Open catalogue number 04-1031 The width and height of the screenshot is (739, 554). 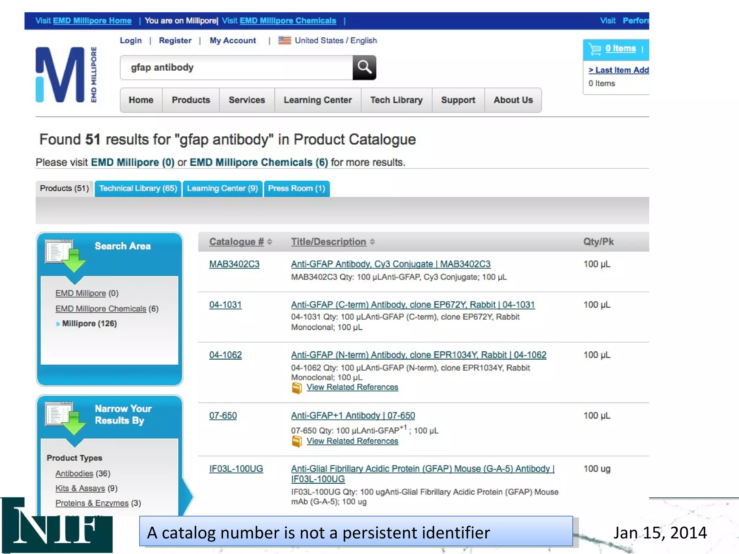click(225, 305)
